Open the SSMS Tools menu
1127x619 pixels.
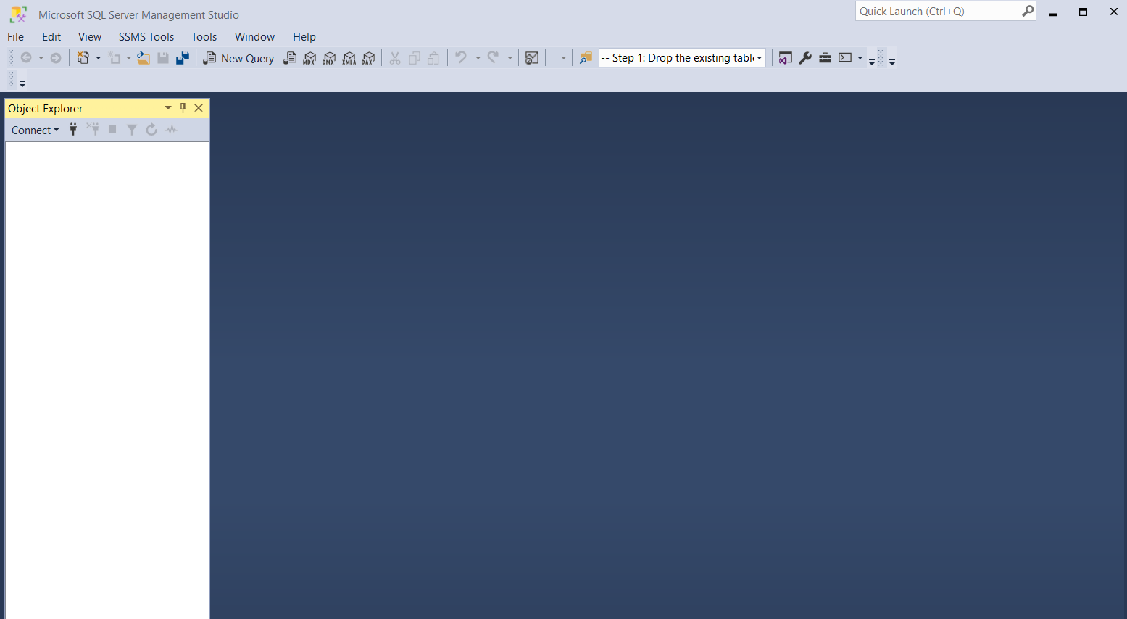coord(146,37)
